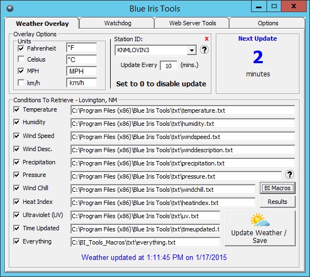Uncheck the Precipitation checkbox

(17, 162)
